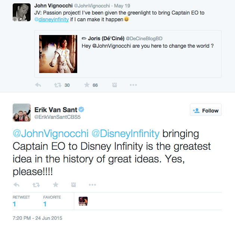This screenshot has width=235, height=228.
Task: Open more options on Erik Van Sant's tweet
Action: [92, 184]
